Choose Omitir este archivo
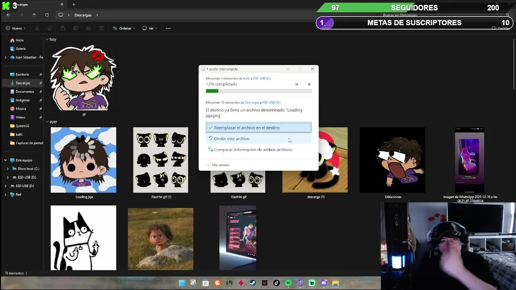Screen dimensions: 516x290 click(258, 139)
